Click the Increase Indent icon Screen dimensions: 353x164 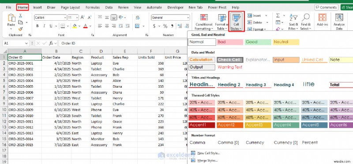click(128, 26)
